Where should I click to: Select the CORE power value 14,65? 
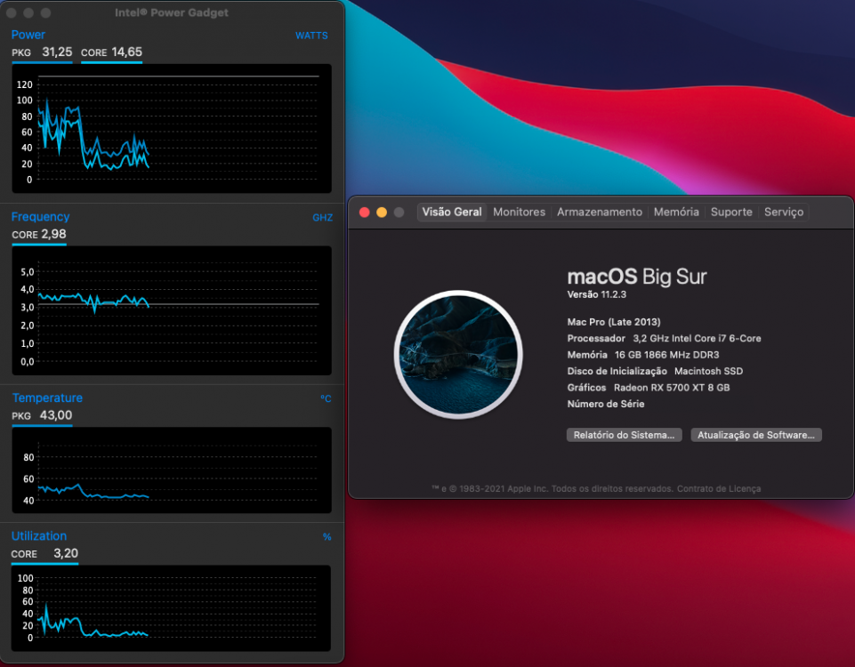(126, 52)
